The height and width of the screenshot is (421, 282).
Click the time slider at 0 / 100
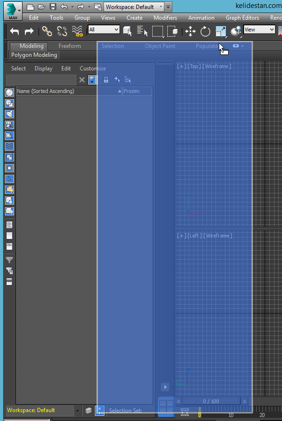[x=211, y=401]
